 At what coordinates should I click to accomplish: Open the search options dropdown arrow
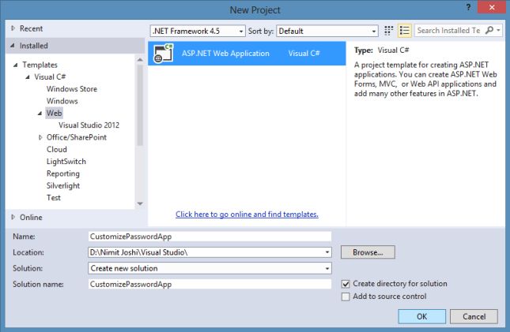point(498,30)
